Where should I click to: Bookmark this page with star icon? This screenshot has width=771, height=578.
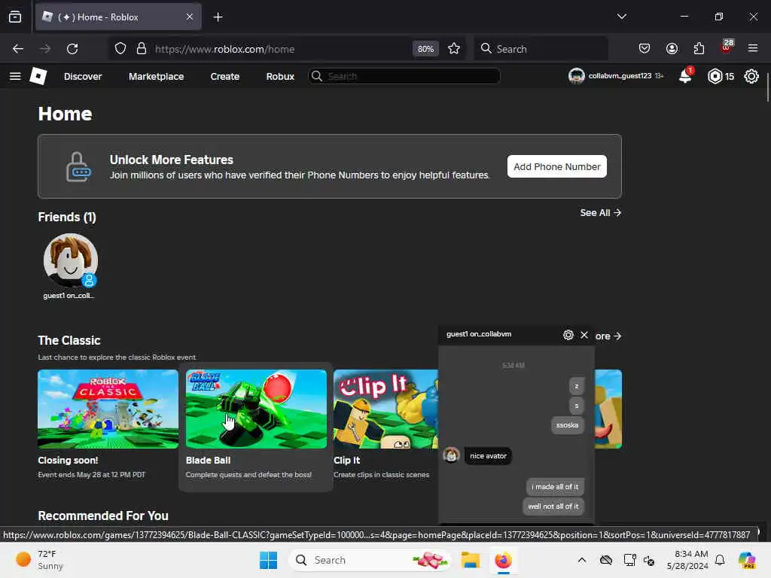click(454, 49)
